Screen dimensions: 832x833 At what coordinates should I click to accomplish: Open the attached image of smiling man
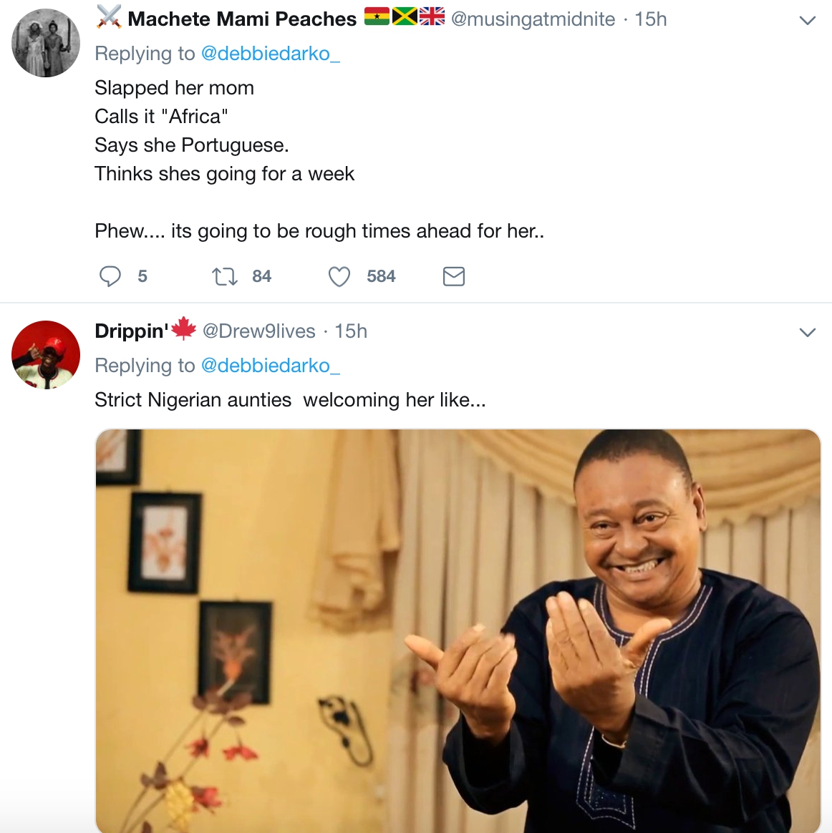(458, 630)
